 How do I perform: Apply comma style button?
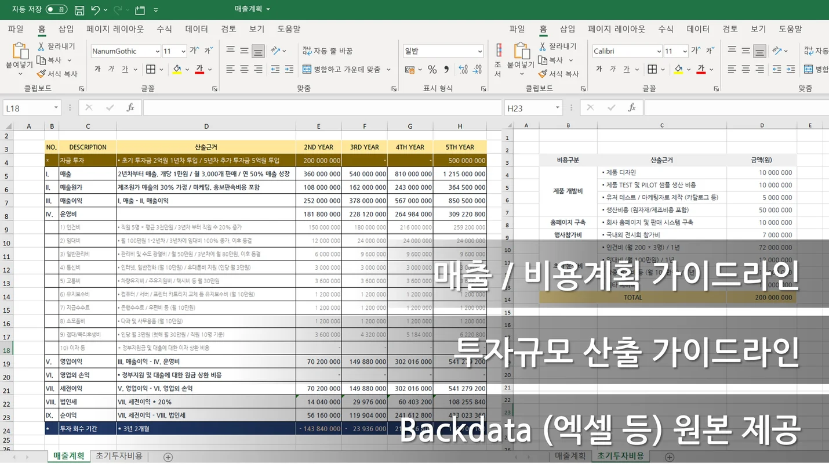point(446,70)
